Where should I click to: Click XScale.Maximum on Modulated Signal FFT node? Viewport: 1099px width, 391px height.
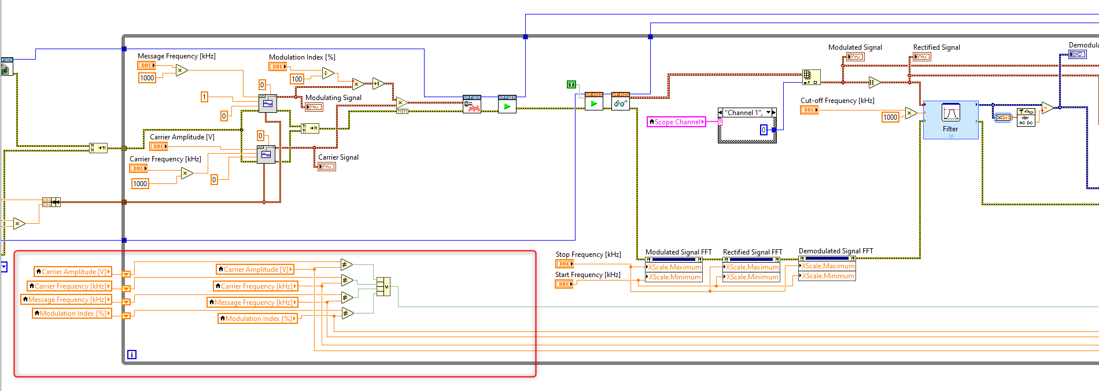point(674,267)
